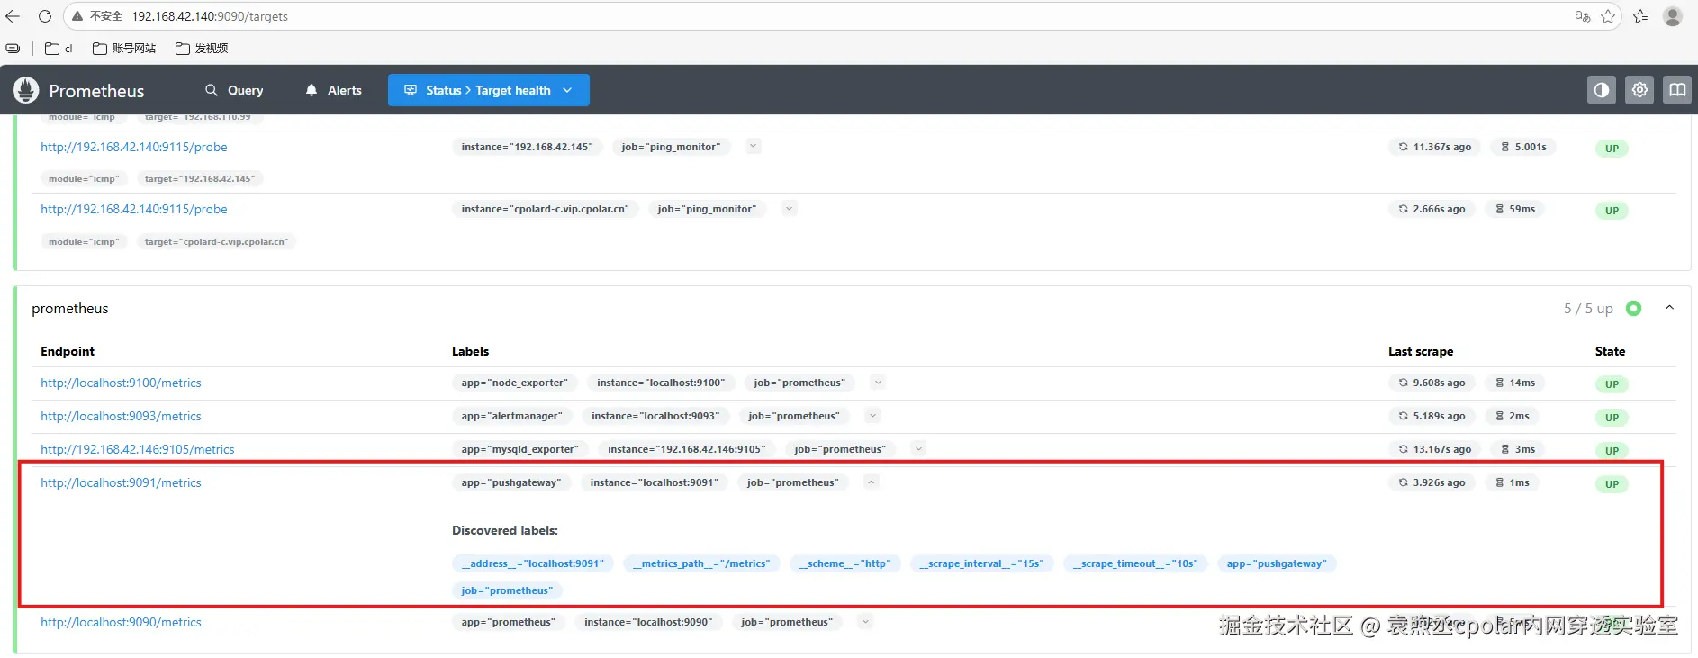Image resolution: width=1698 pixels, height=658 pixels.
Task: Expand labels for 192.168.42.145 ping_monitor row
Action: [754, 146]
